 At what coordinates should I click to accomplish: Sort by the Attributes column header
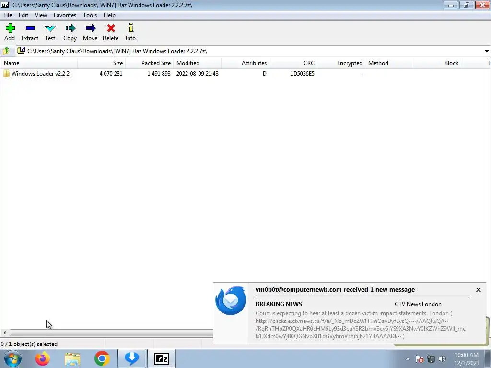[245, 63]
